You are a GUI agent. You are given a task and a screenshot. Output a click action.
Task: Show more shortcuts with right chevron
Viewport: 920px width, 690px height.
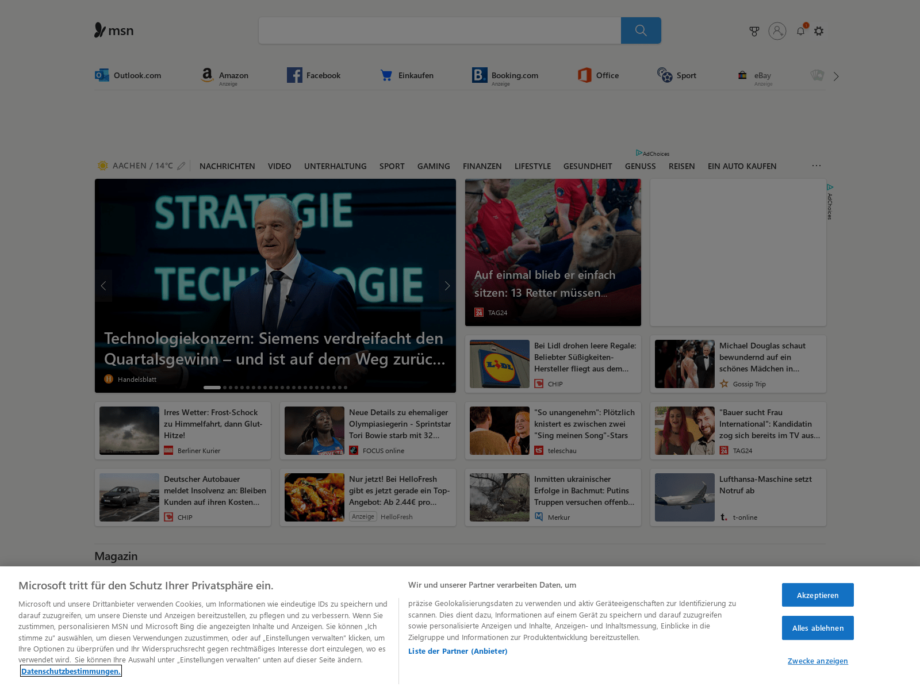click(x=836, y=76)
